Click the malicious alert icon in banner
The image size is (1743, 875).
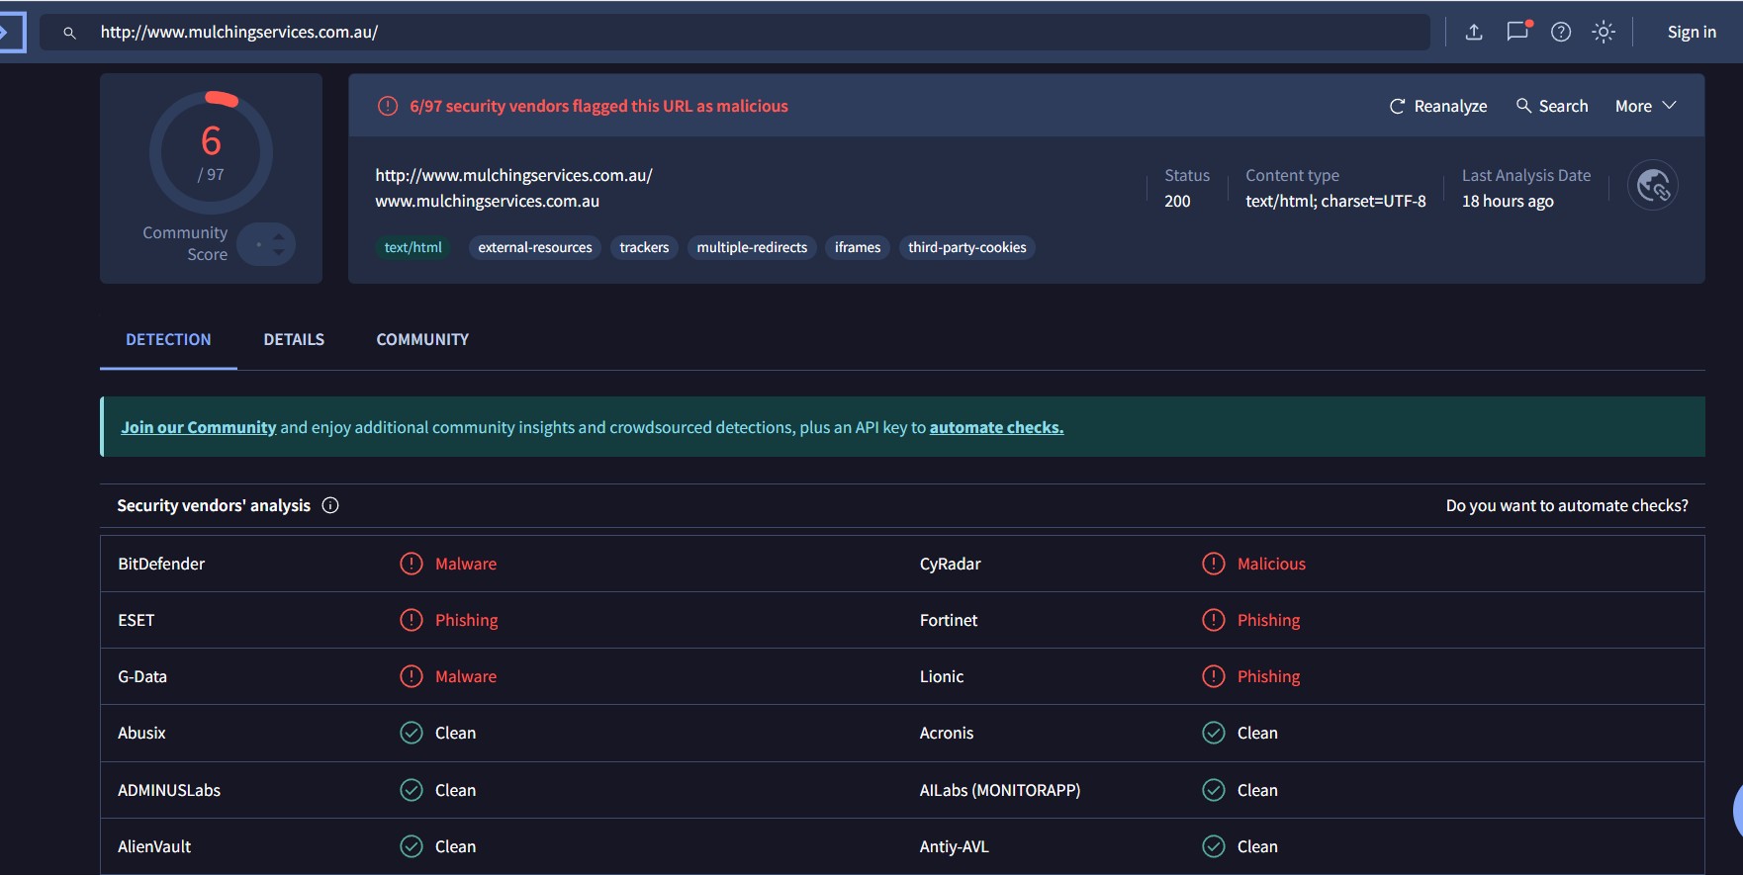click(388, 106)
